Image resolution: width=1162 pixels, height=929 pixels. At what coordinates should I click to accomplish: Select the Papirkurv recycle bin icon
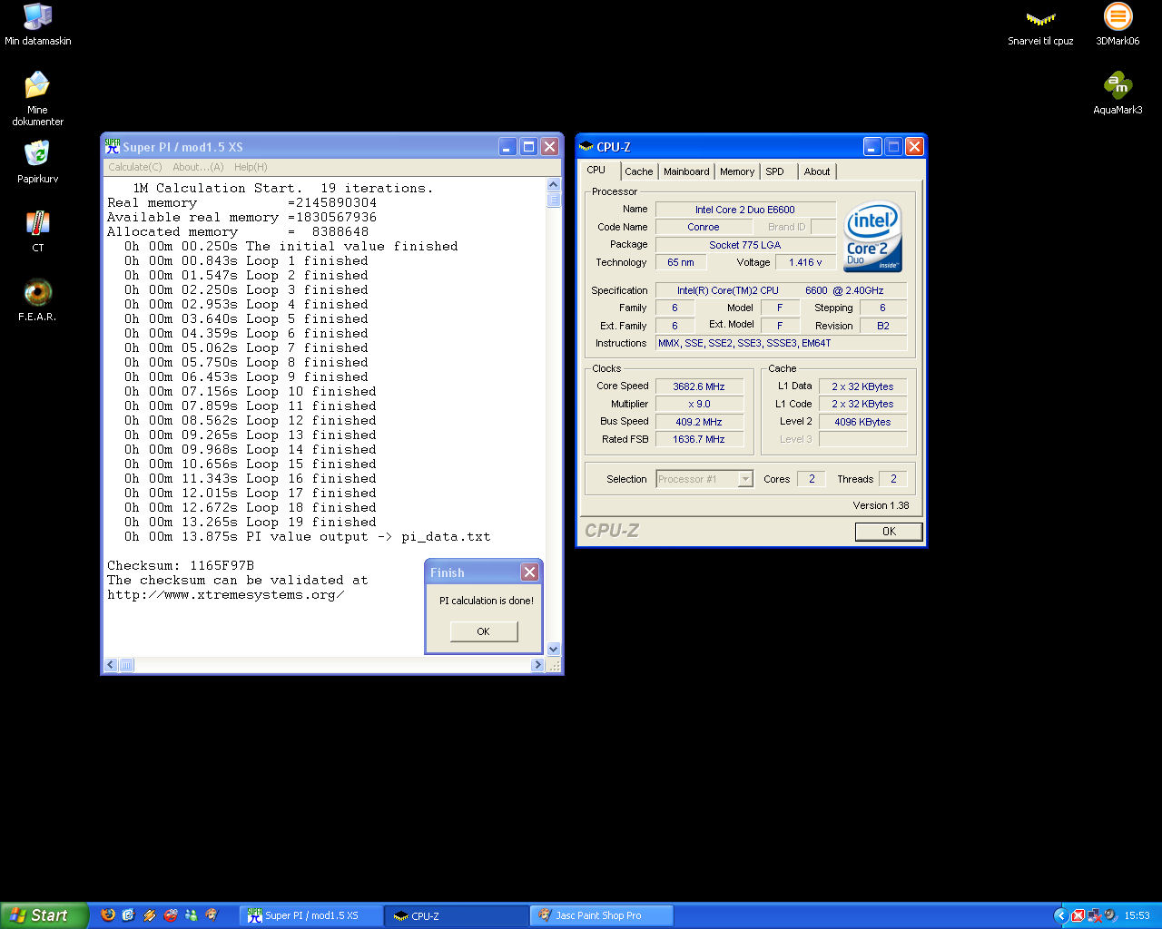[x=37, y=161]
